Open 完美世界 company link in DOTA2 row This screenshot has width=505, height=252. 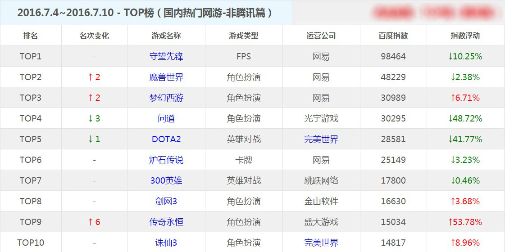321,139
